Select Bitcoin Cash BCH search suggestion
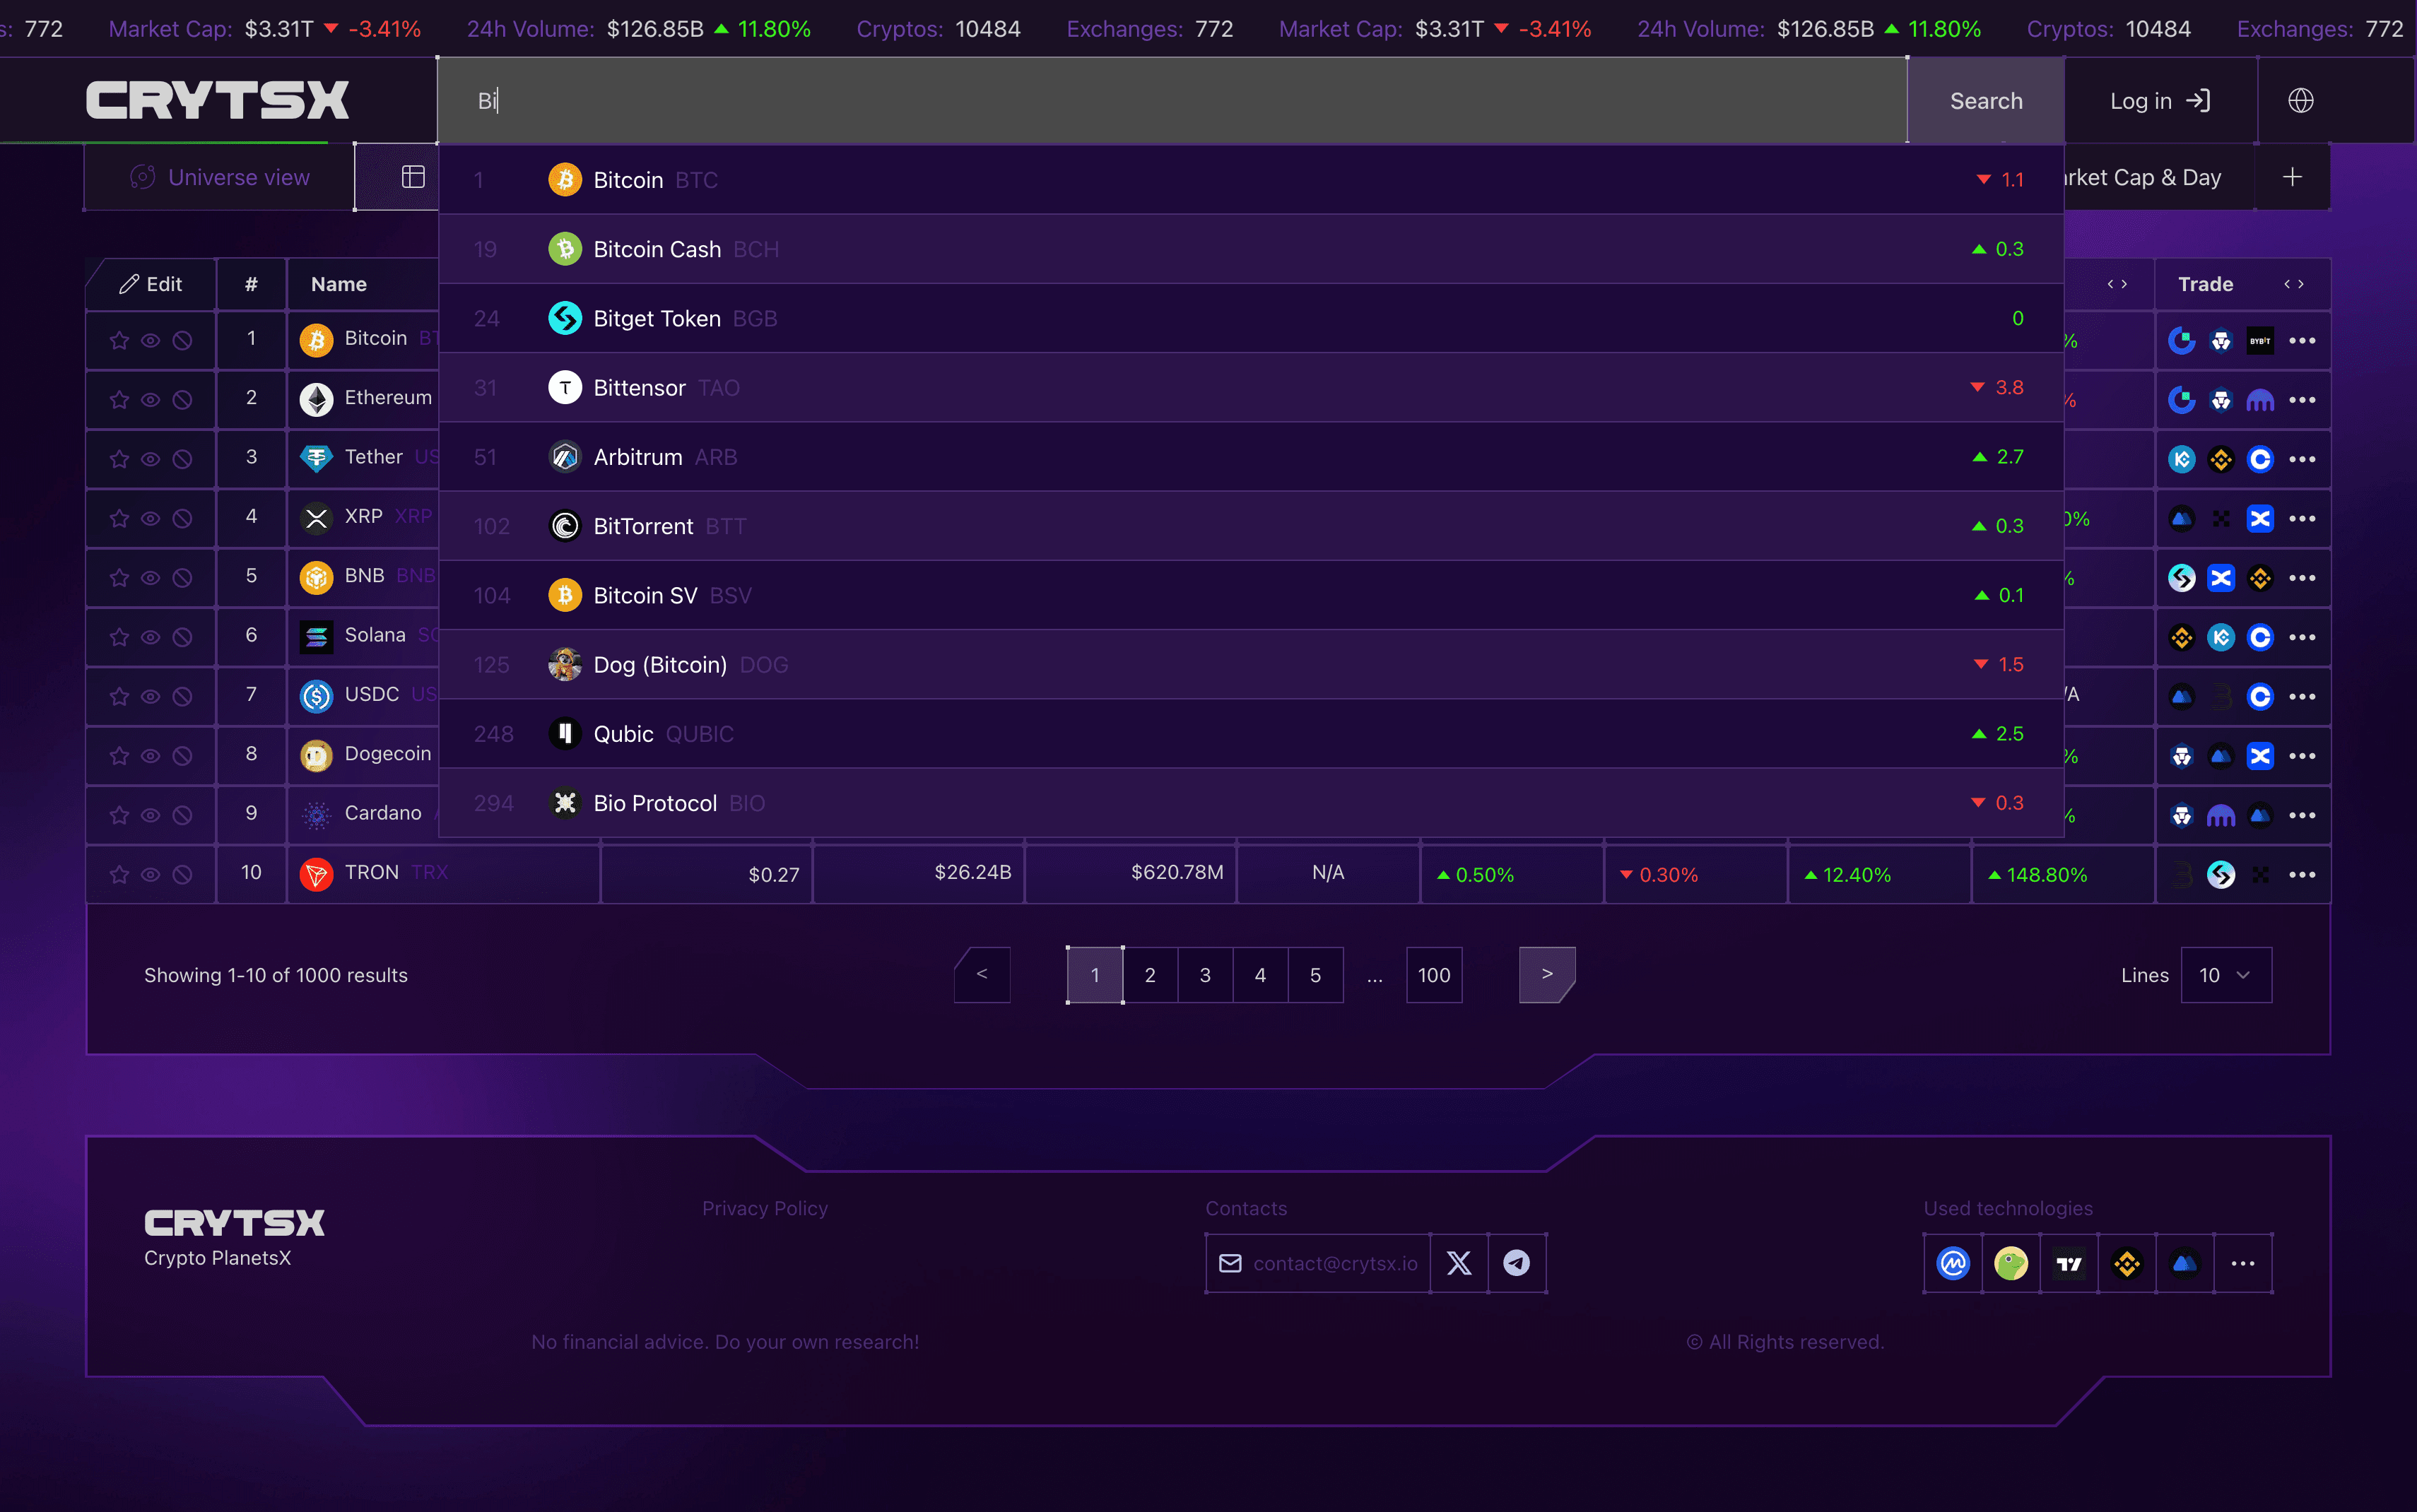 coord(1251,249)
